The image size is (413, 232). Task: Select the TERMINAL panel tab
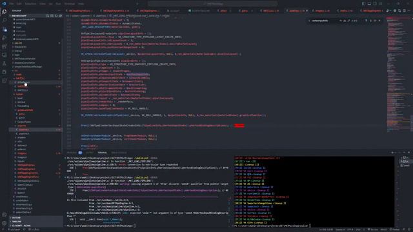[103, 153]
